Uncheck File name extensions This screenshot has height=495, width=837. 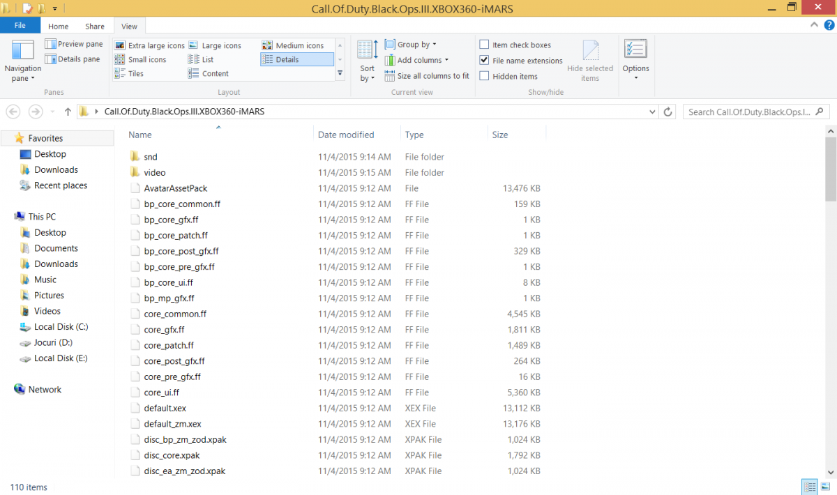[x=484, y=61]
